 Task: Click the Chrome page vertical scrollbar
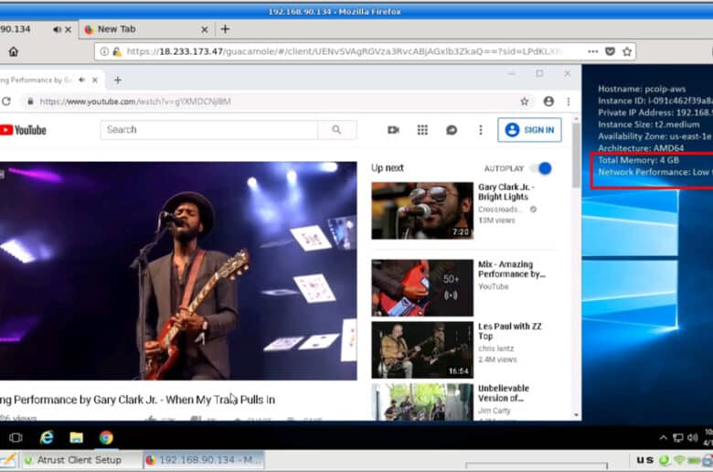576,155
